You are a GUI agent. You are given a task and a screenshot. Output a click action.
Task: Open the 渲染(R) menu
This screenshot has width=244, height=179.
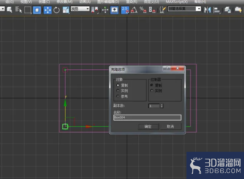[132, 2]
